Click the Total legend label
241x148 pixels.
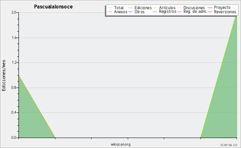click(119, 8)
